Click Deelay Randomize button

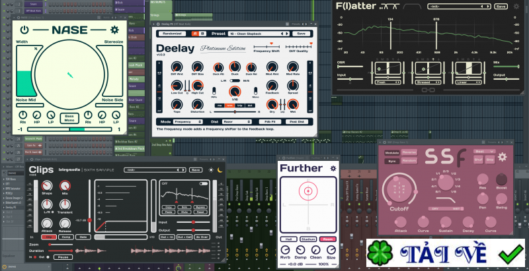tap(172, 34)
